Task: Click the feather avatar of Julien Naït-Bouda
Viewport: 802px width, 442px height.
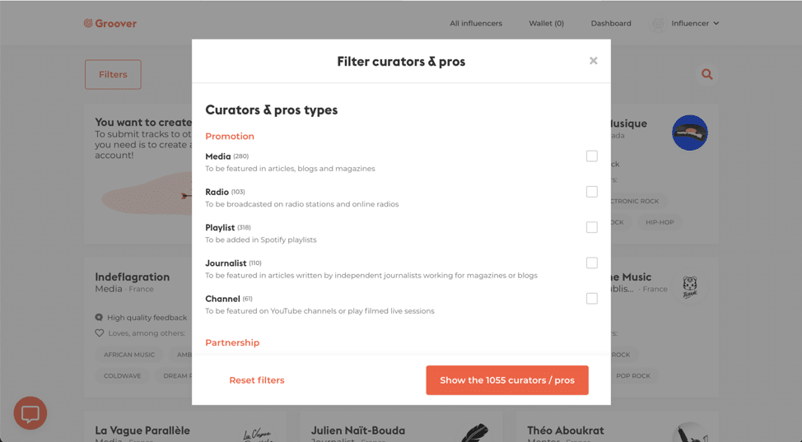Action: tap(475, 433)
